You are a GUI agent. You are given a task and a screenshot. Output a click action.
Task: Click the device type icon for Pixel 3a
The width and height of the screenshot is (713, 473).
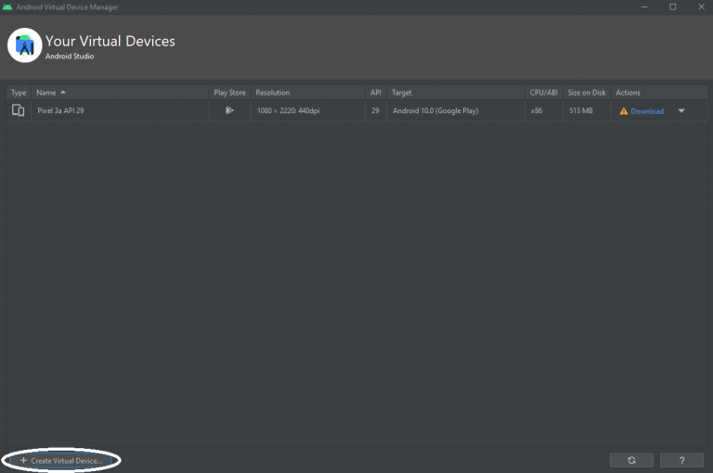[x=19, y=110]
